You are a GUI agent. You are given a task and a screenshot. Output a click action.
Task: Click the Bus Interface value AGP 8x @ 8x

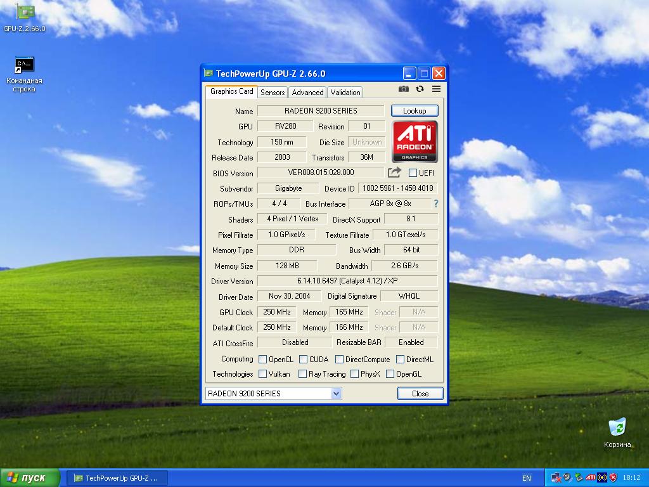(x=390, y=204)
